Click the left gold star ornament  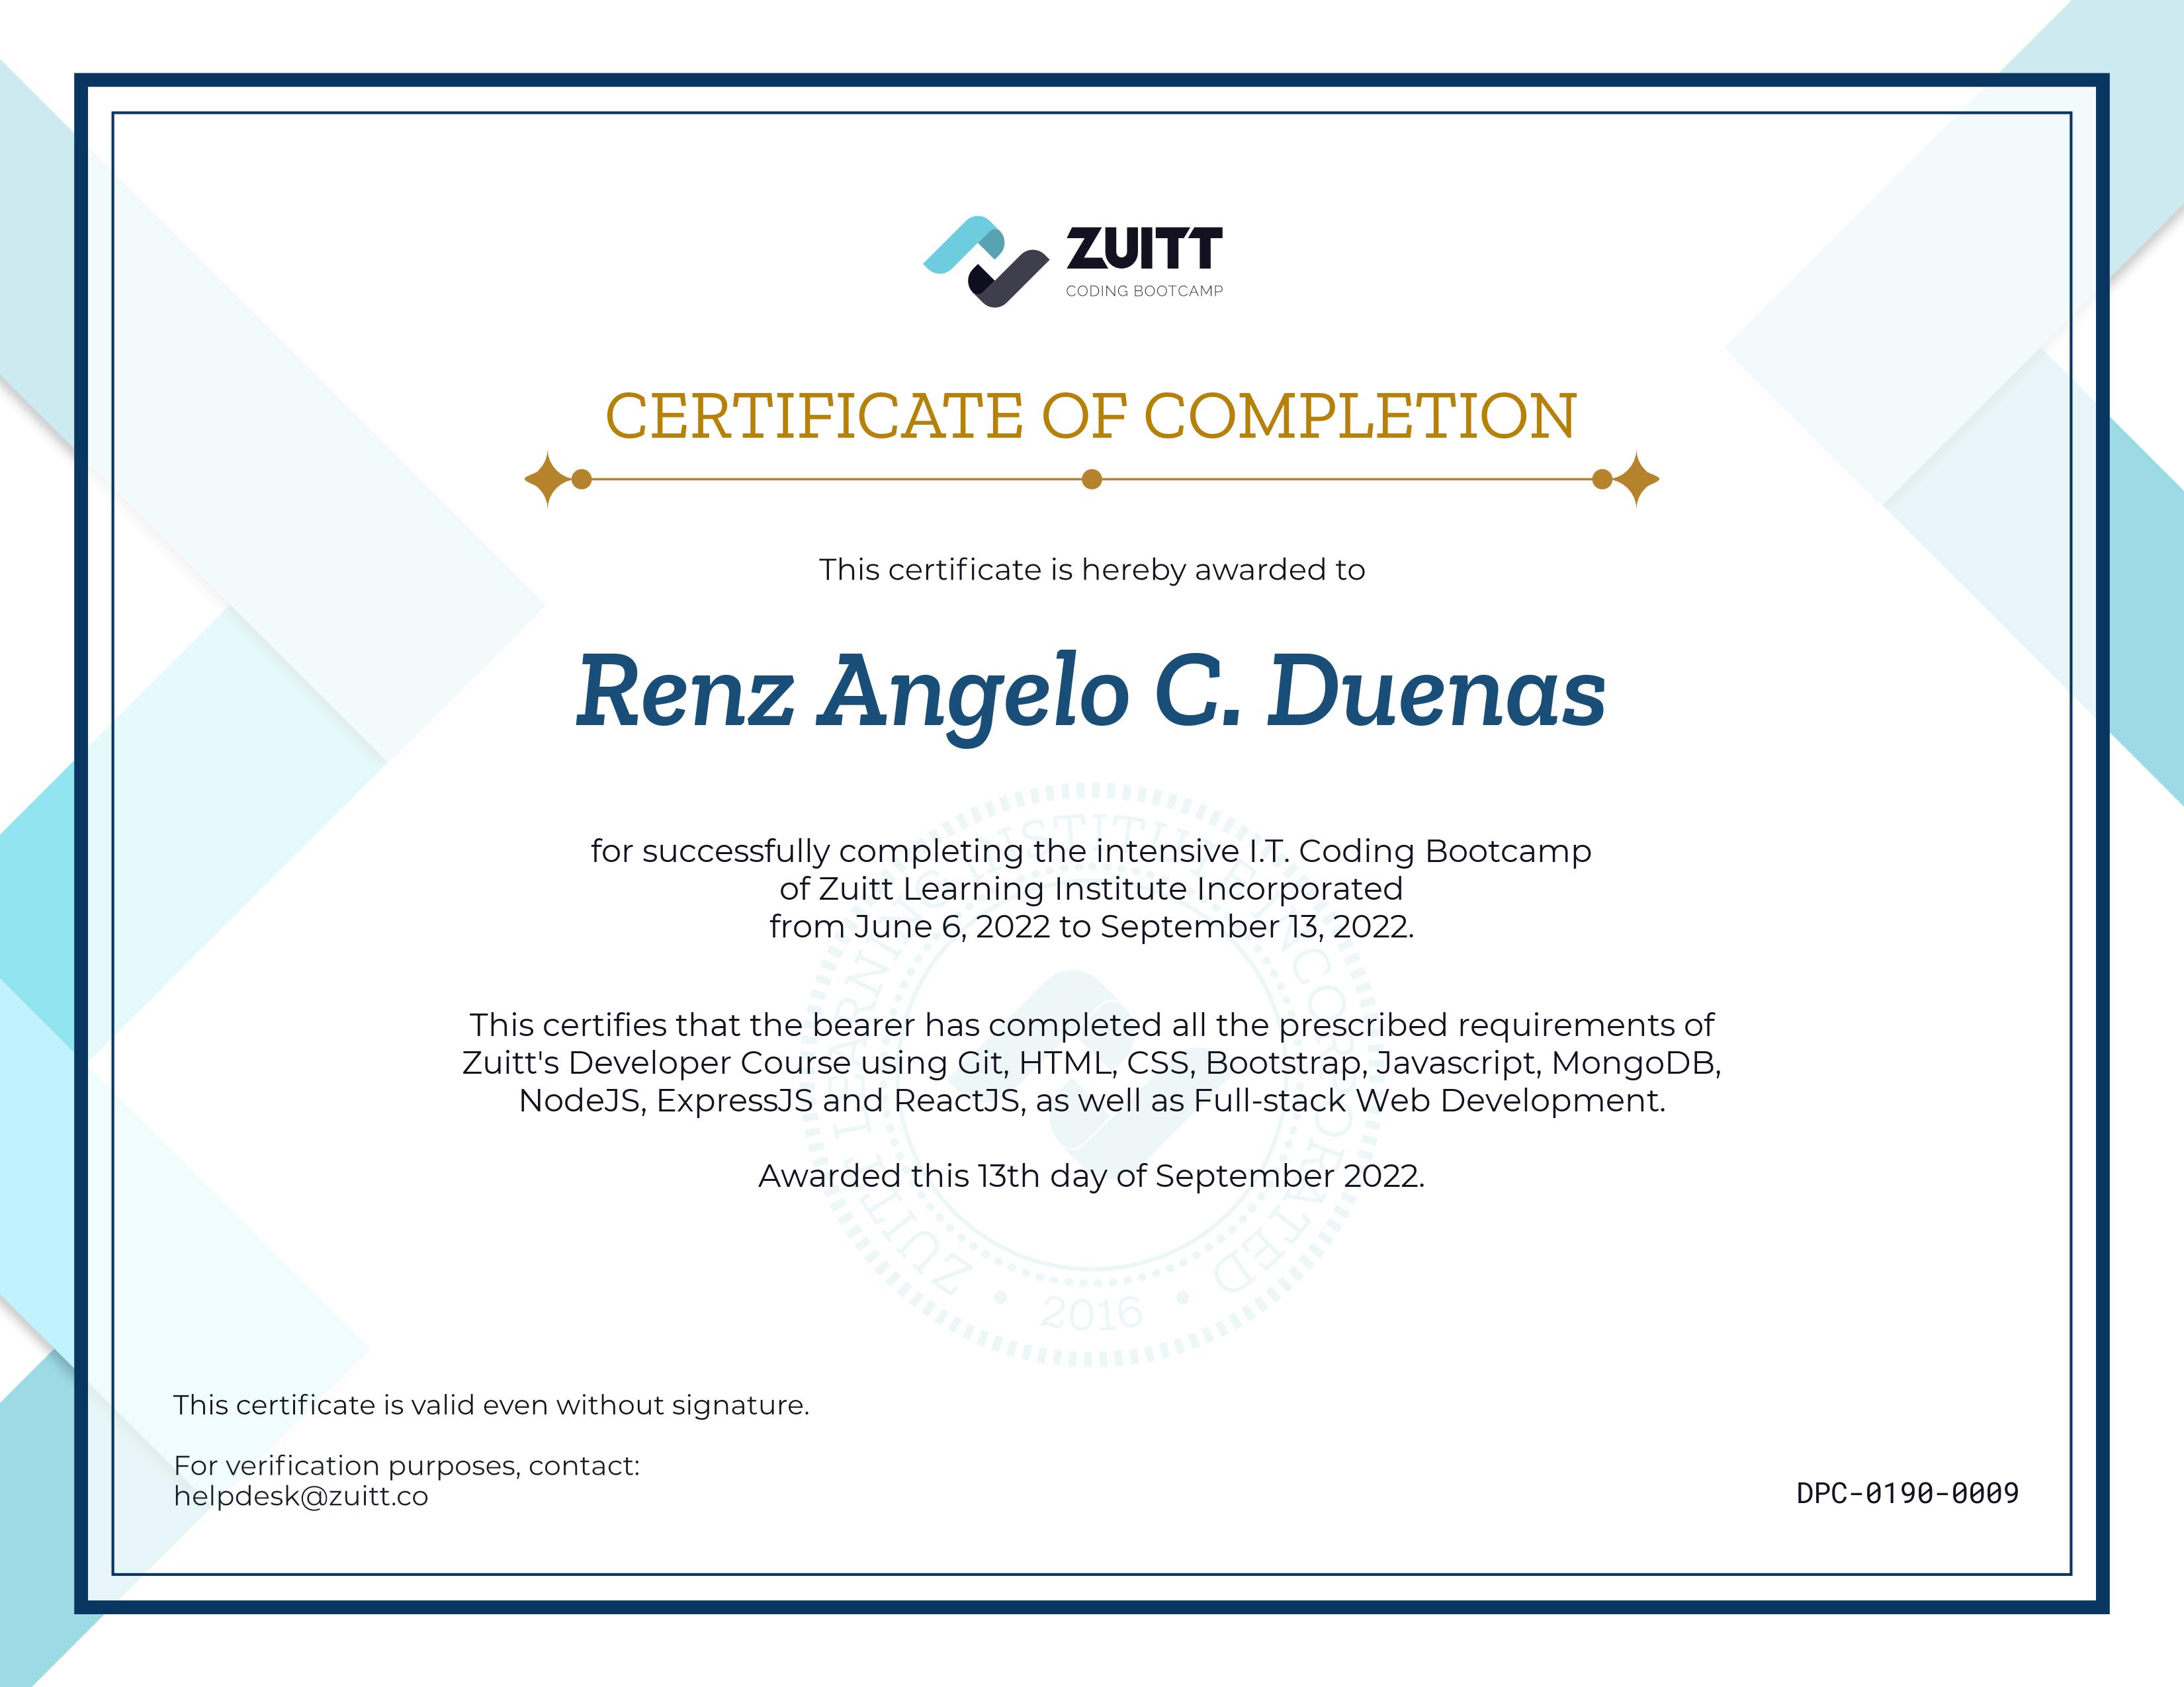point(547,479)
